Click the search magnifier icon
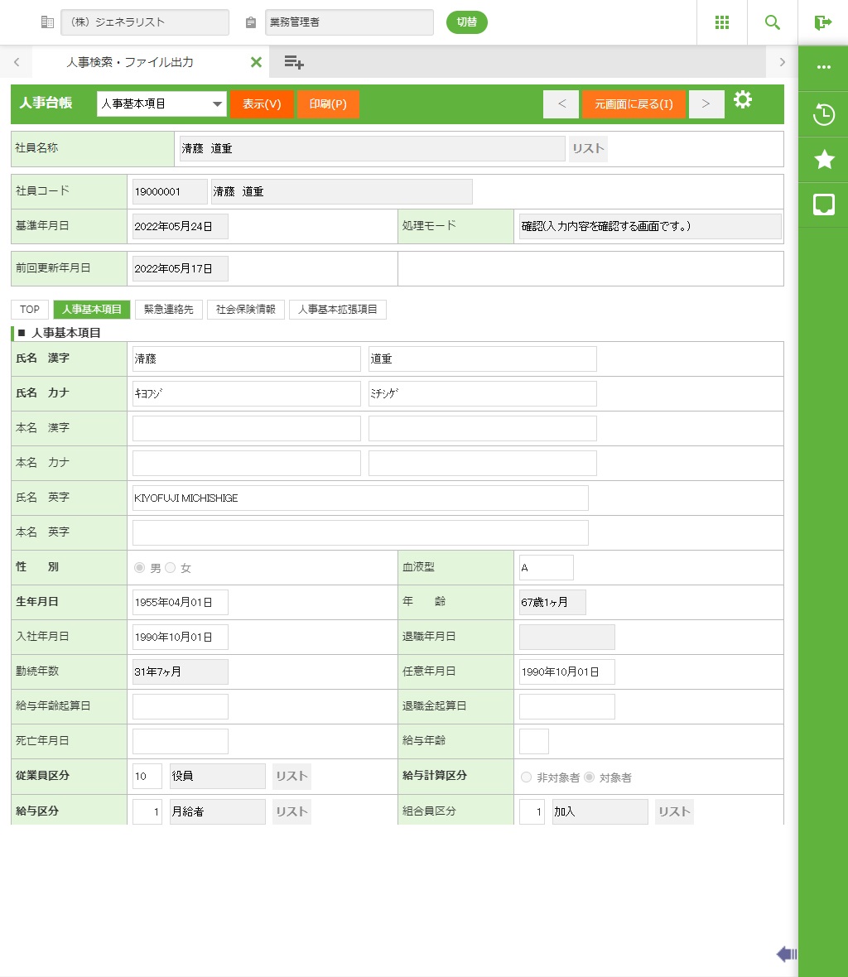Viewport: 848px width, 977px height. click(773, 22)
